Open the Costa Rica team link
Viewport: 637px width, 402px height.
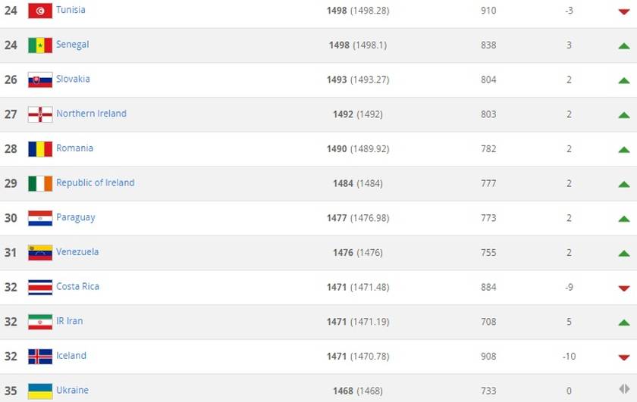pyautogui.click(x=77, y=286)
